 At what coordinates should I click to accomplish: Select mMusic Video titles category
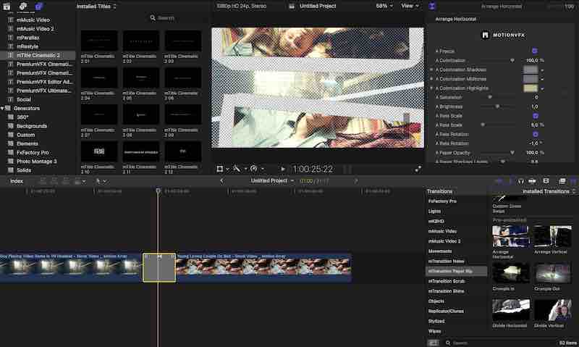[x=33, y=20]
